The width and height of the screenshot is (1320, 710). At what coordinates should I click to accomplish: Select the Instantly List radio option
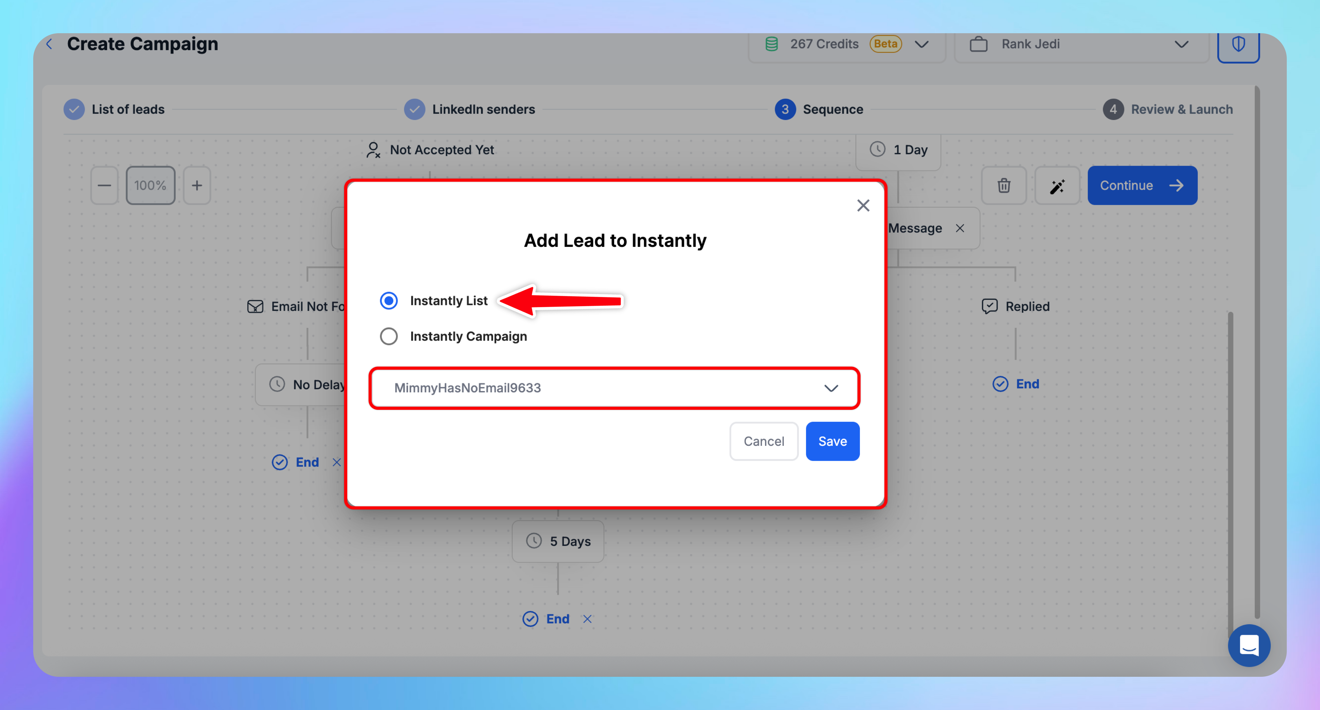point(388,301)
